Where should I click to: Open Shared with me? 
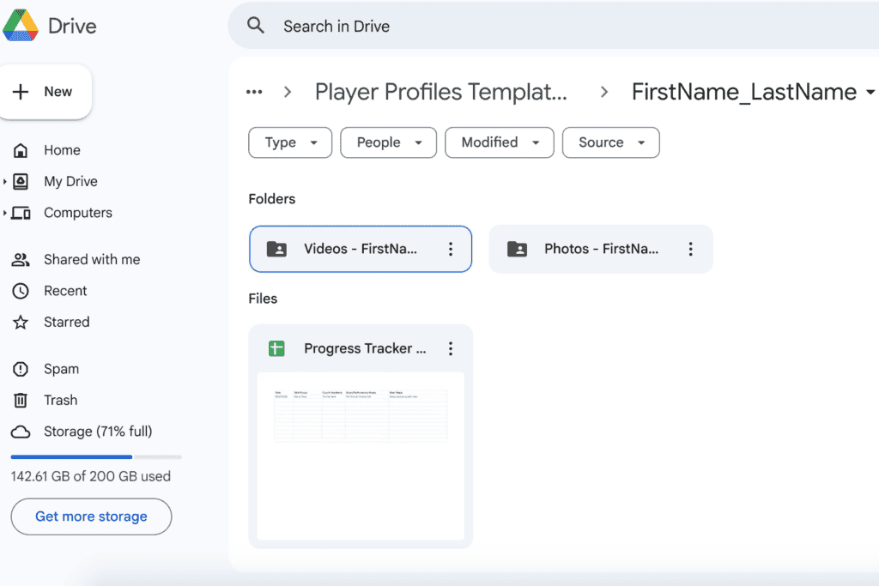92,259
